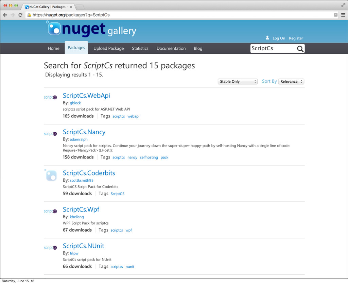Image resolution: width=348 pixels, height=284 pixels.
Task: Reload the page with the refresh icon
Action: [20, 15]
